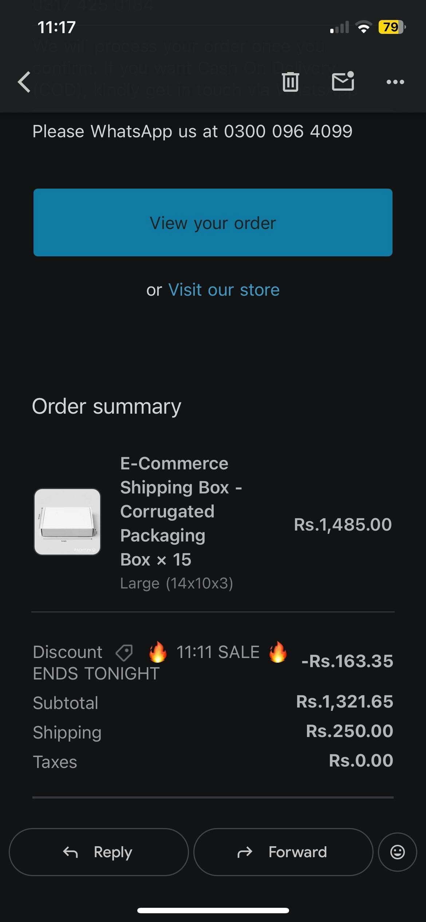Tap the Rs.1,485.00 item price
The width and height of the screenshot is (426, 922).
click(343, 525)
